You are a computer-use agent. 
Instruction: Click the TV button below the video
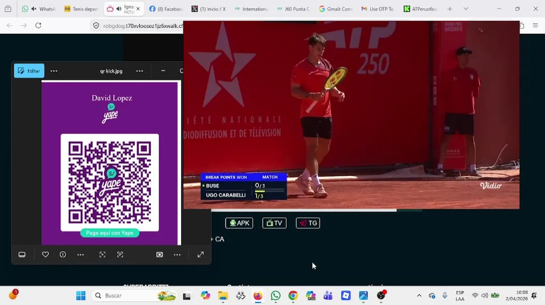274,223
